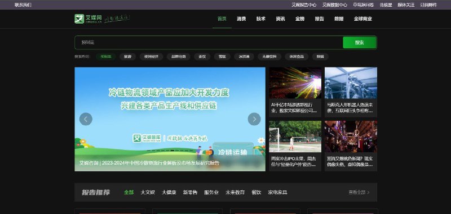Select 服务业 report category tab
This screenshot has height=214, width=451.
[211, 192]
